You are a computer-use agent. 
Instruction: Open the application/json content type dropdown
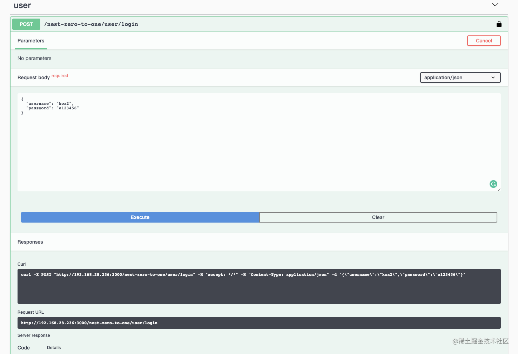click(460, 77)
